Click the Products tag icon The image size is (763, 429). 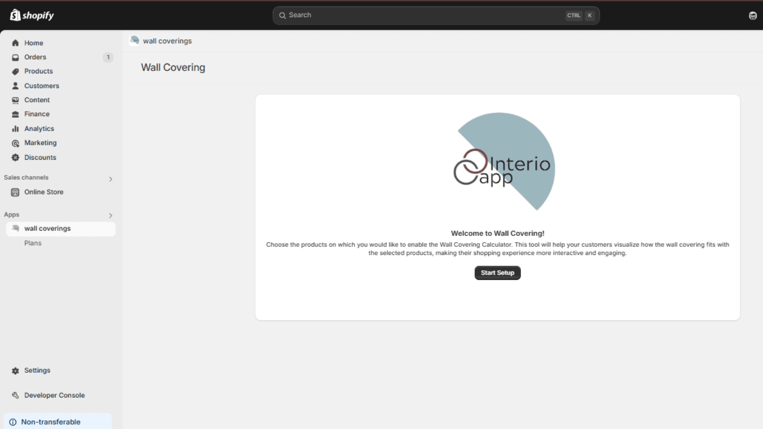15,71
